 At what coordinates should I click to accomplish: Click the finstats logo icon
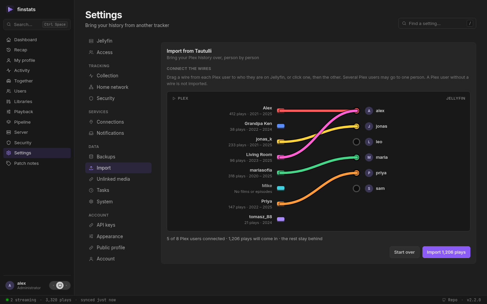tap(10, 9)
